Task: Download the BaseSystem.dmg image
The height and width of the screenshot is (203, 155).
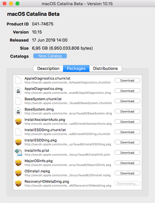Action: tap(127, 111)
